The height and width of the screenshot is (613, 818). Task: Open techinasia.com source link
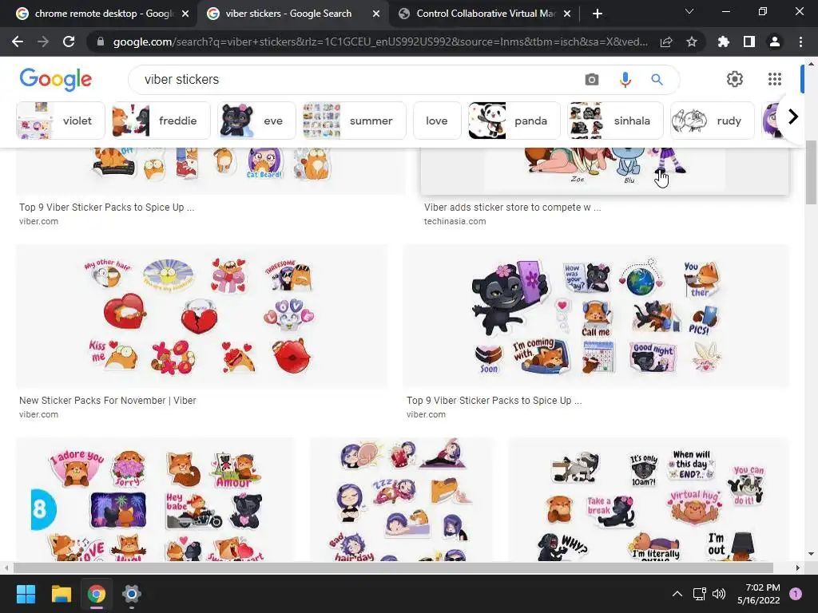pos(455,221)
